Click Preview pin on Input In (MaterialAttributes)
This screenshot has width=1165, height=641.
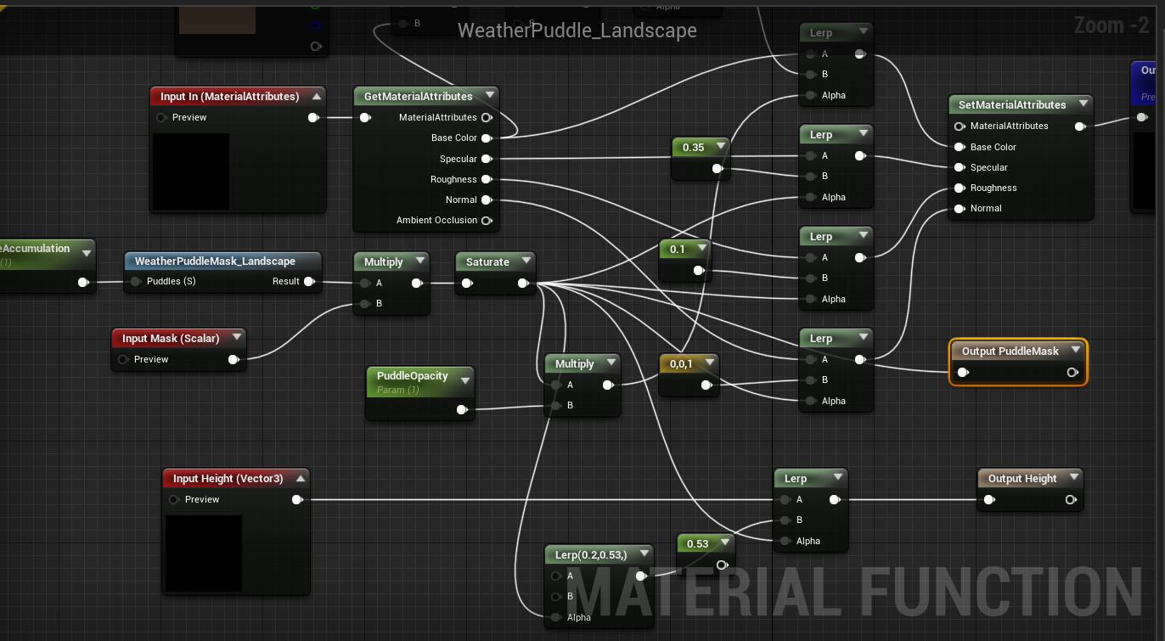[161, 117]
